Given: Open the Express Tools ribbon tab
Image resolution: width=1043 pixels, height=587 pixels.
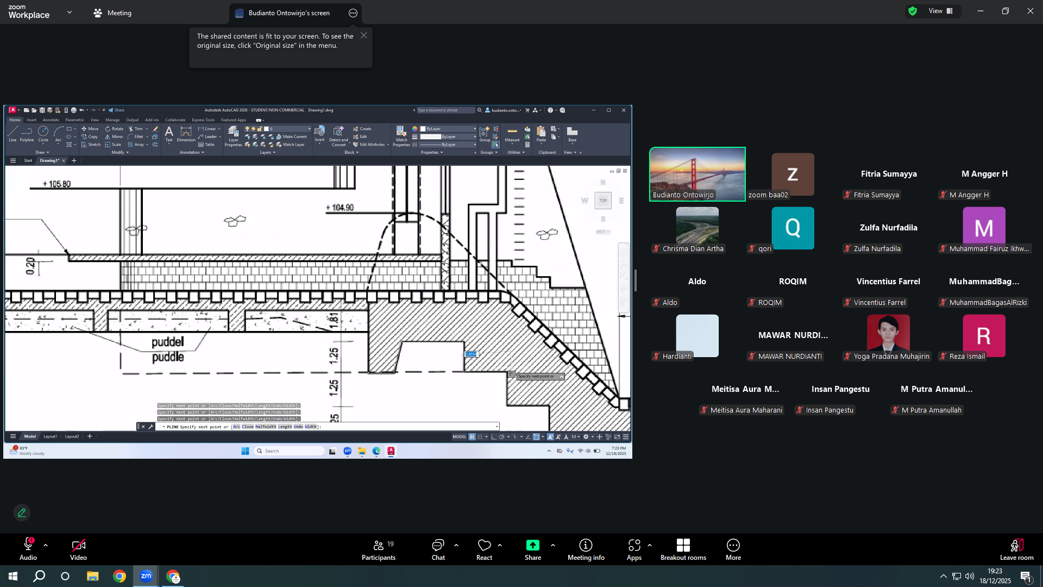Looking at the screenshot, I should tap(203, 120).
